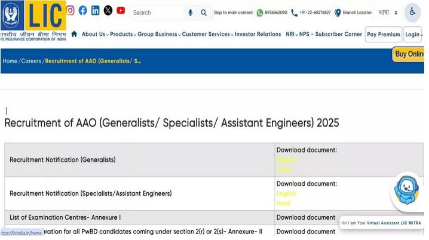Open LIC's YouTube channel icon

coord(121,10)
